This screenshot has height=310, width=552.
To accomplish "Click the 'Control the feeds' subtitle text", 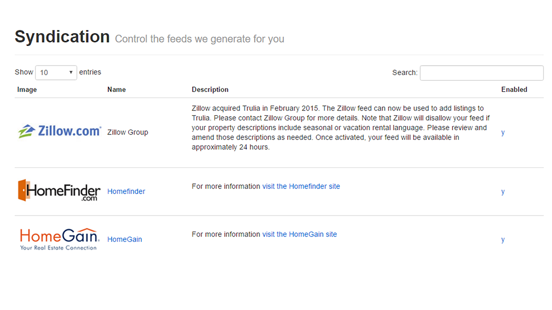I will click(200, 39).
